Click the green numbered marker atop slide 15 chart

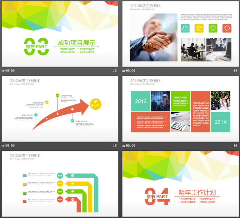point(57,96)
